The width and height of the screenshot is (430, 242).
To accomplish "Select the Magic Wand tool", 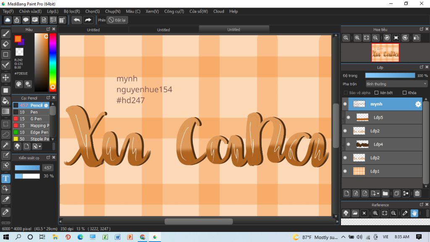I will click(6, 145).
